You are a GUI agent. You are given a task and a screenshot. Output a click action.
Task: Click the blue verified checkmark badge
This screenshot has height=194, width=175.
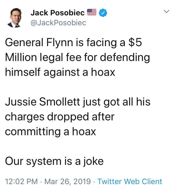103,13
